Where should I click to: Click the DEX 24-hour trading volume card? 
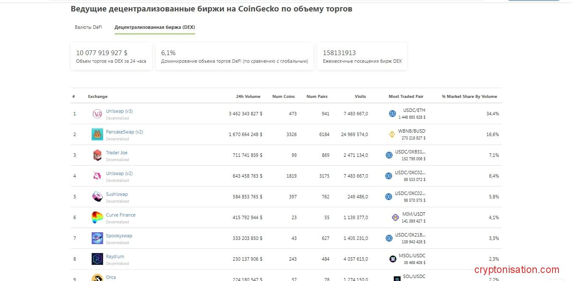[x=111, y=56]
